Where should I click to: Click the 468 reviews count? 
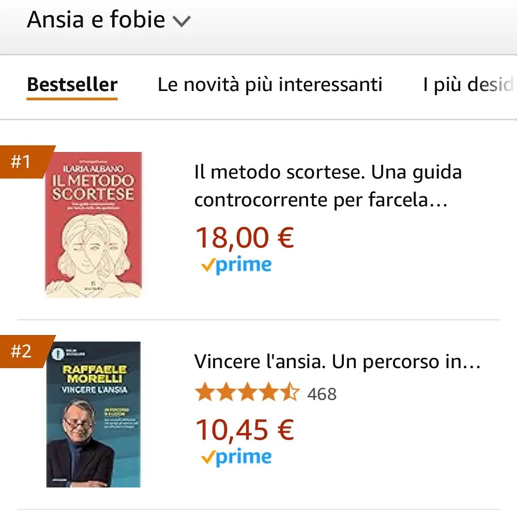tap(322, 393)
